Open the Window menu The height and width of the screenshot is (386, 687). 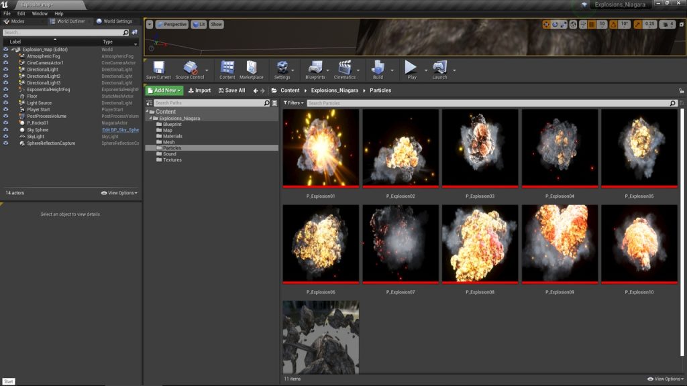[40, 13]
